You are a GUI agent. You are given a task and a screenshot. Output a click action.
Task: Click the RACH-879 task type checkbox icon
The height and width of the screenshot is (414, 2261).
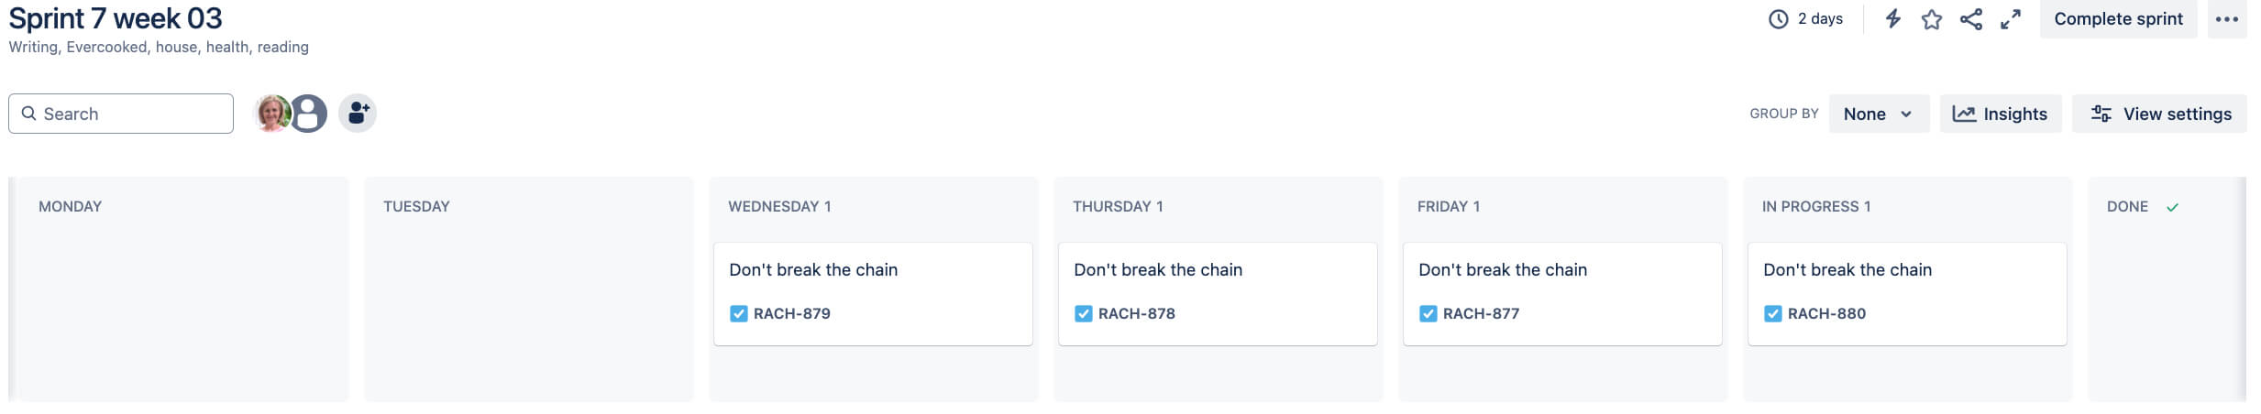738,313
